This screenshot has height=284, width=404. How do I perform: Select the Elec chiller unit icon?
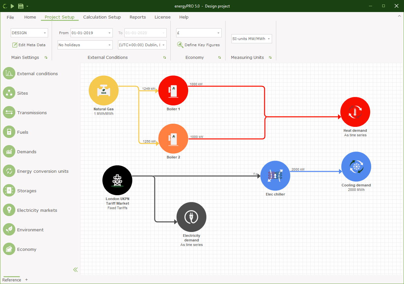275,176
